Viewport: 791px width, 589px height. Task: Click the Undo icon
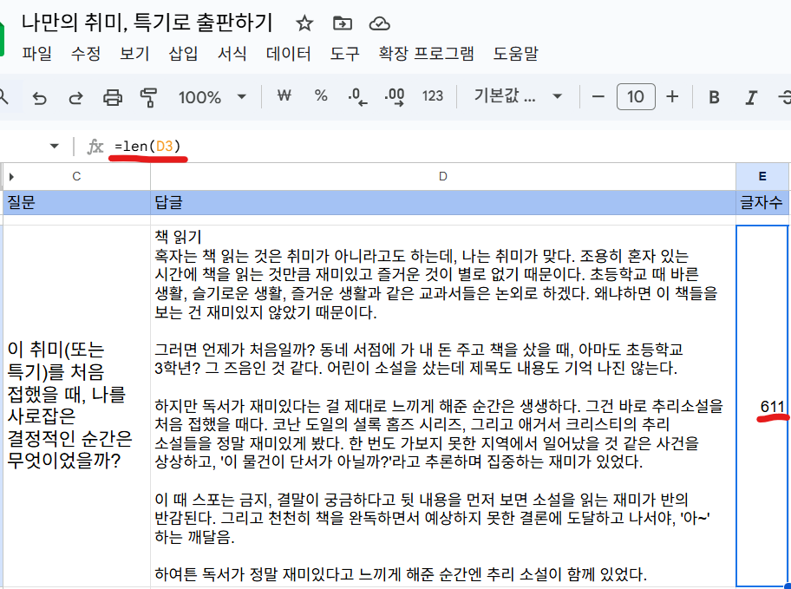coord(40,96)
